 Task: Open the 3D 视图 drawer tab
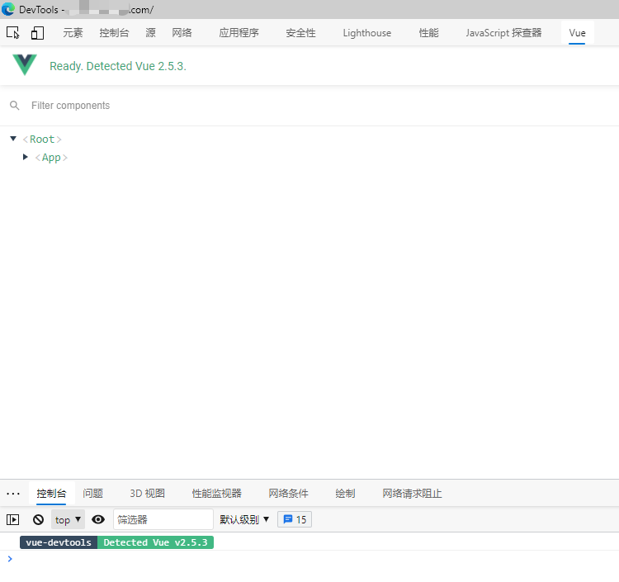tap(147, 494)
